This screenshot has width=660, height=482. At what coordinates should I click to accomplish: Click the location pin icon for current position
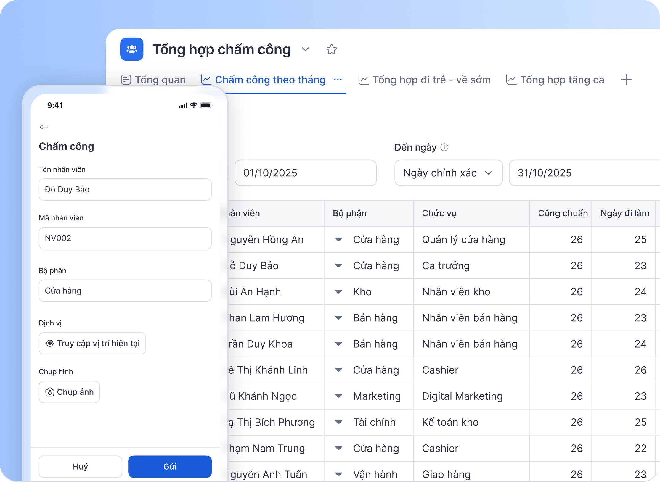[x=50, y=343]
